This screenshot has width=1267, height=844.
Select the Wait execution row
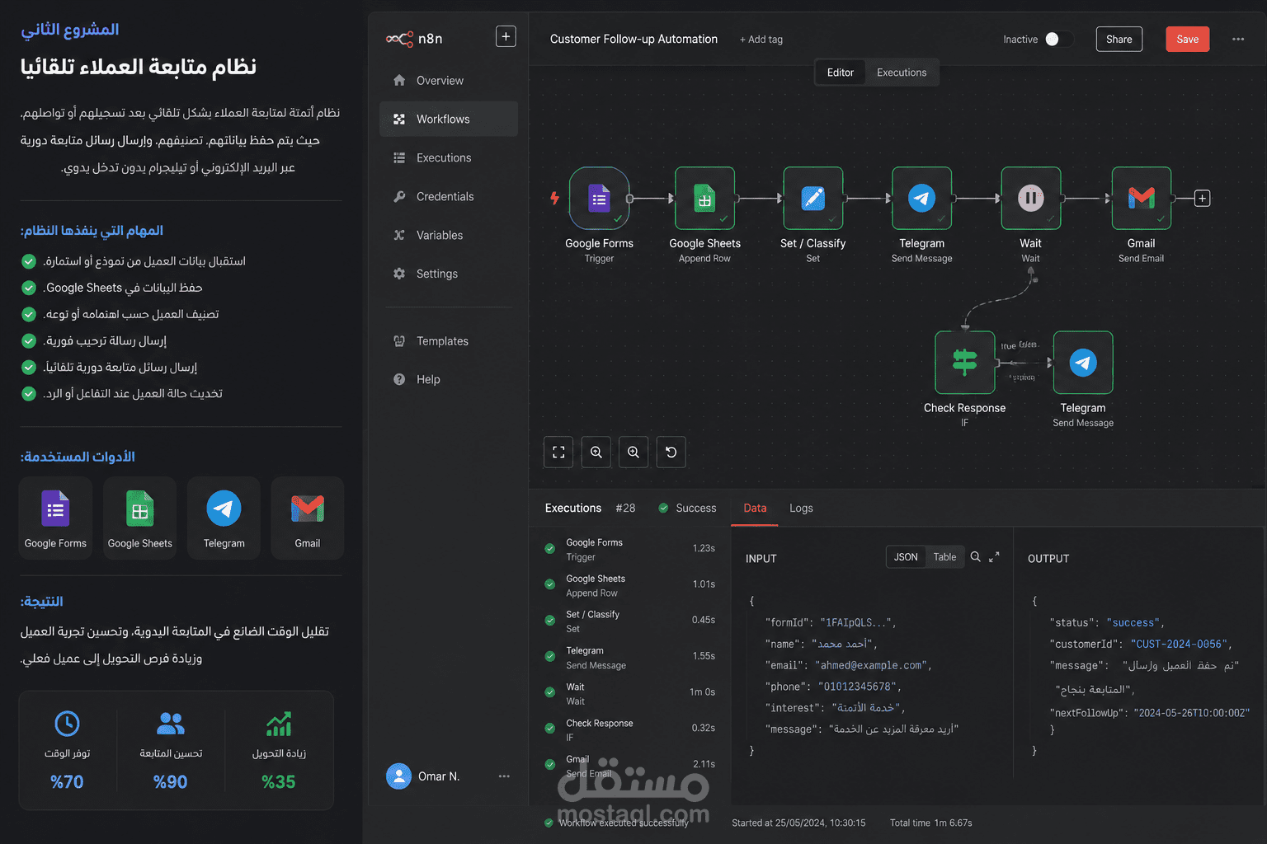point(629,693)
